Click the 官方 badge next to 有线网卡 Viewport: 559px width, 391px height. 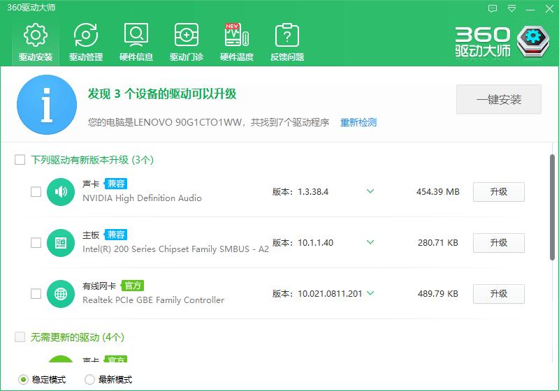[132, 286]
